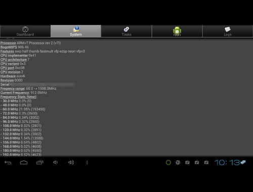Select the System tab

point(76,31)
